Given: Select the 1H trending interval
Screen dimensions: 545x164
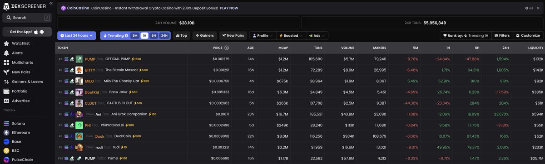Looking at the screenshot, I should click(x=144, y=35).
